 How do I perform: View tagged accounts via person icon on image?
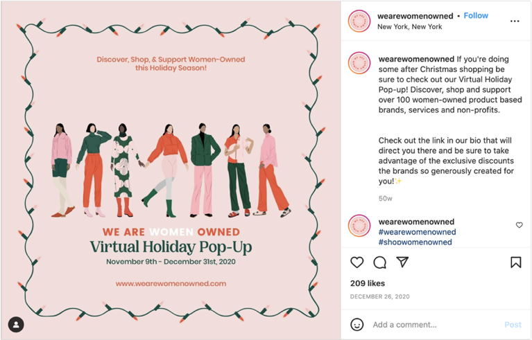[x=16, y=324]
